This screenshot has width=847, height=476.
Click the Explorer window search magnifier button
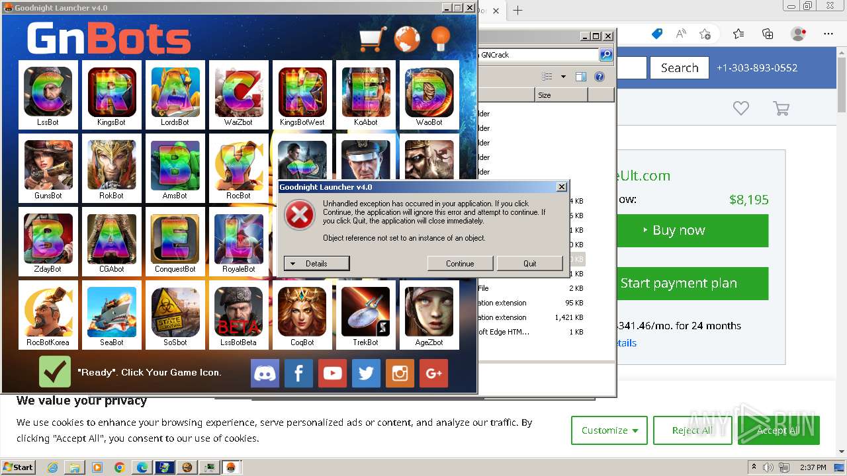[605, 55]
